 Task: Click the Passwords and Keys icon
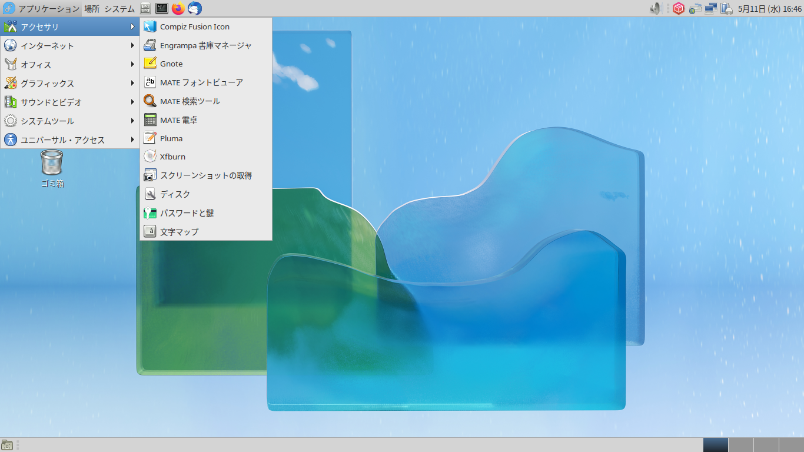tap(150, 213)
